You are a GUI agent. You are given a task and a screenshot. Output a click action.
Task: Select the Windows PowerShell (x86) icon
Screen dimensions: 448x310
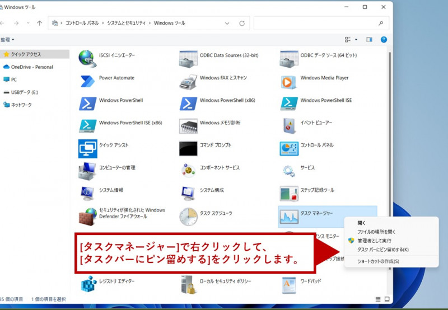[x=188, y=104]
